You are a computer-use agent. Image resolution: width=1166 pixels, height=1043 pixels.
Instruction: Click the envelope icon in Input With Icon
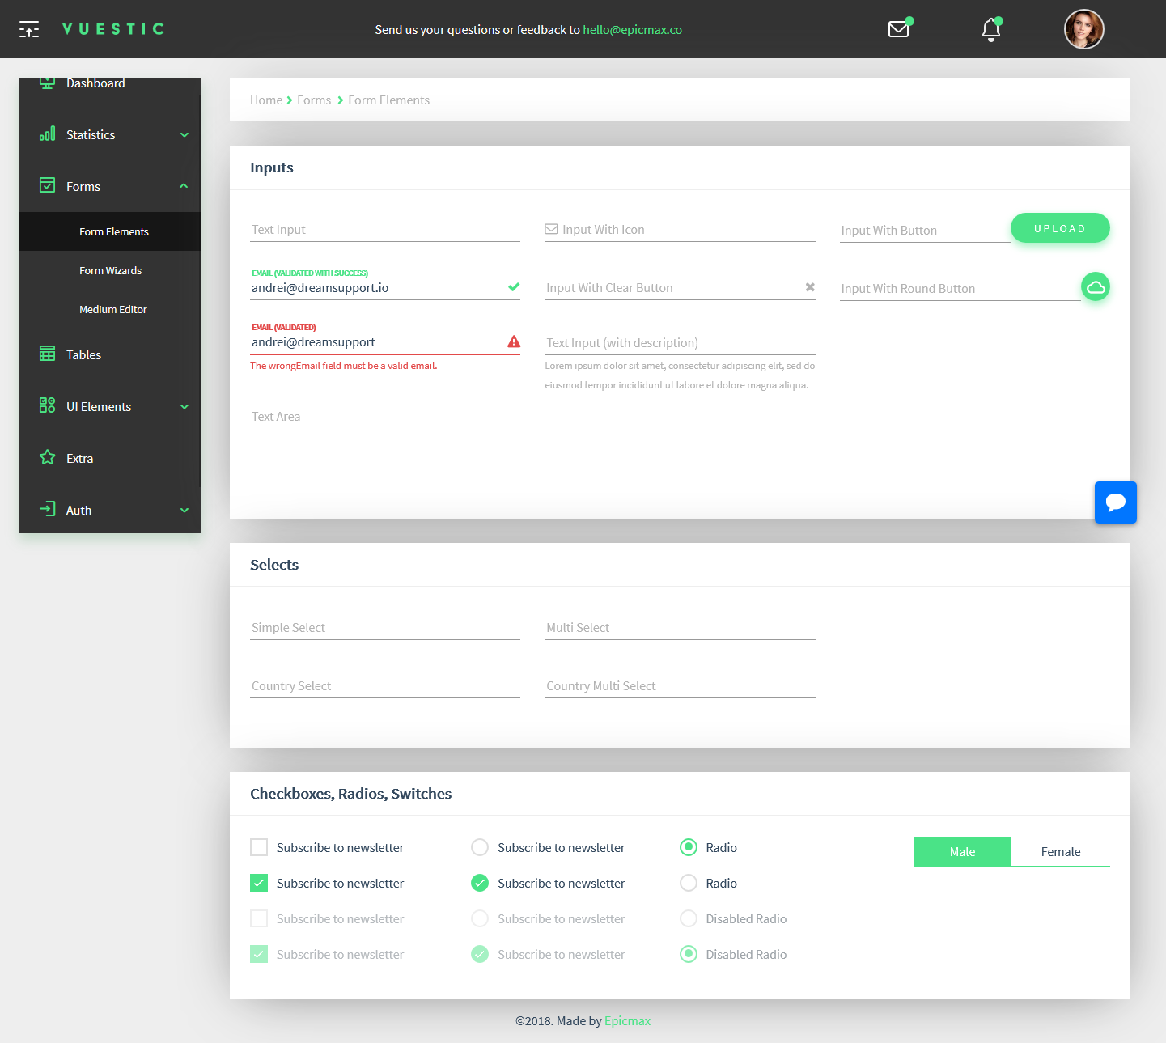[551, 229]
